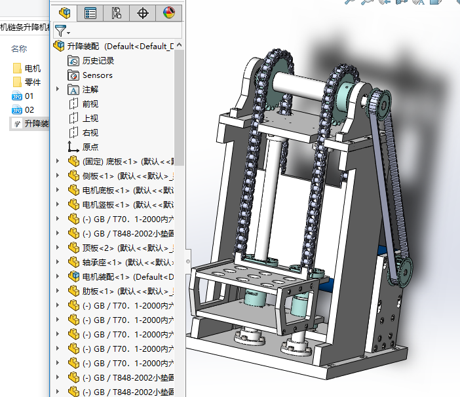Select the 电机竖板<1> row text
Screen dimensions: 460x397
[128, 204]
